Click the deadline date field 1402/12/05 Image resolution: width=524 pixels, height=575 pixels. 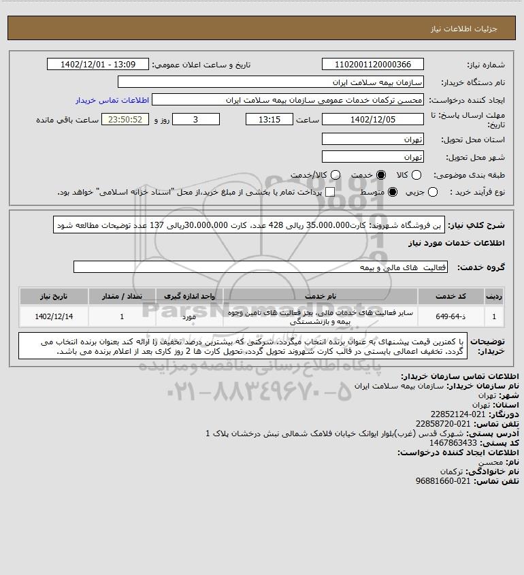click(372, 119)
